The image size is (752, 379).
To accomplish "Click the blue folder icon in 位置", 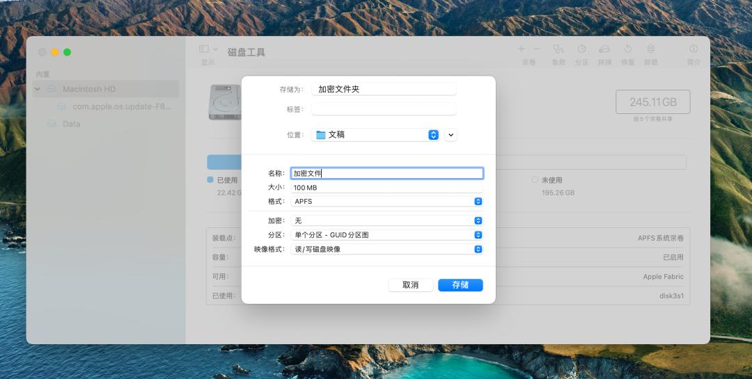I will click(x=321, y=135).
